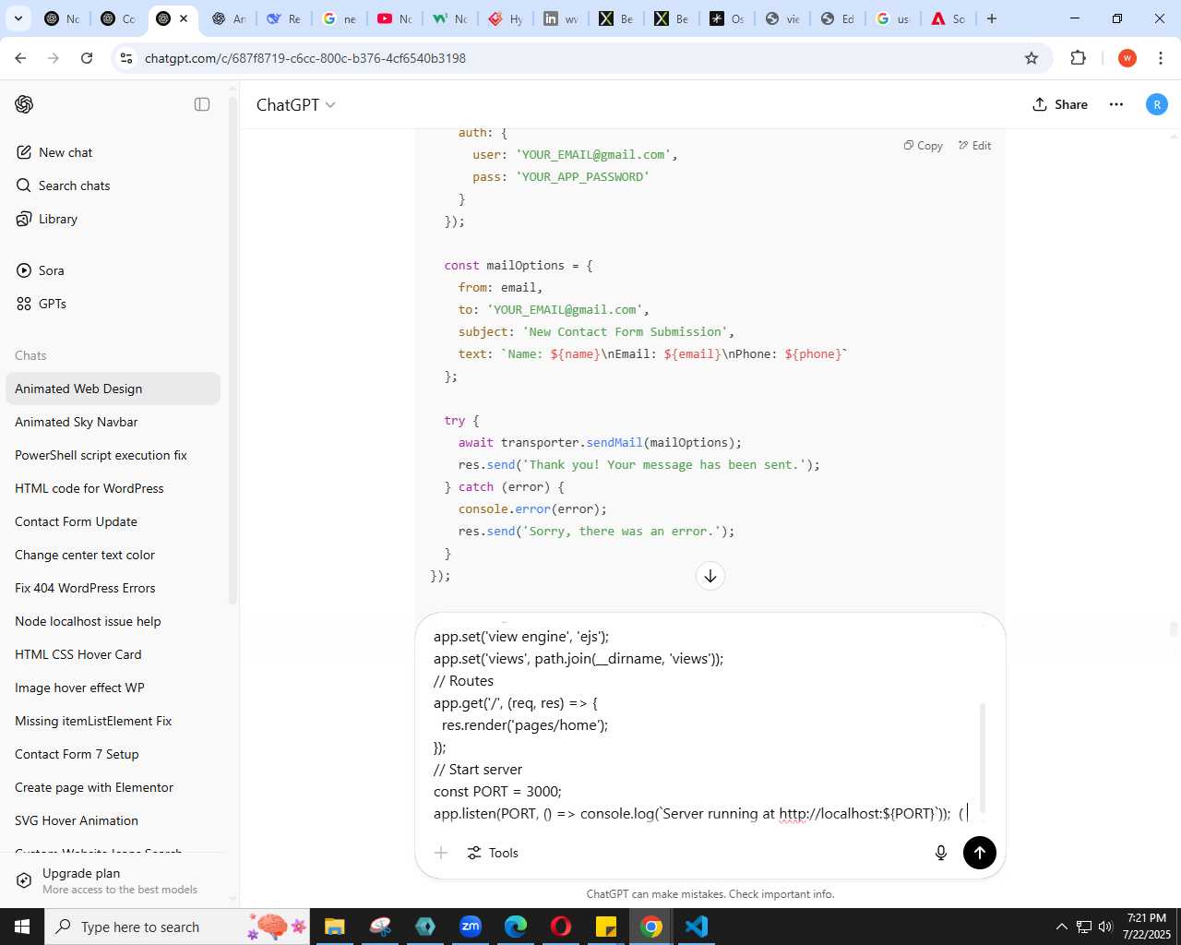Open Image hover effect WP chat

tap(113, 688)
